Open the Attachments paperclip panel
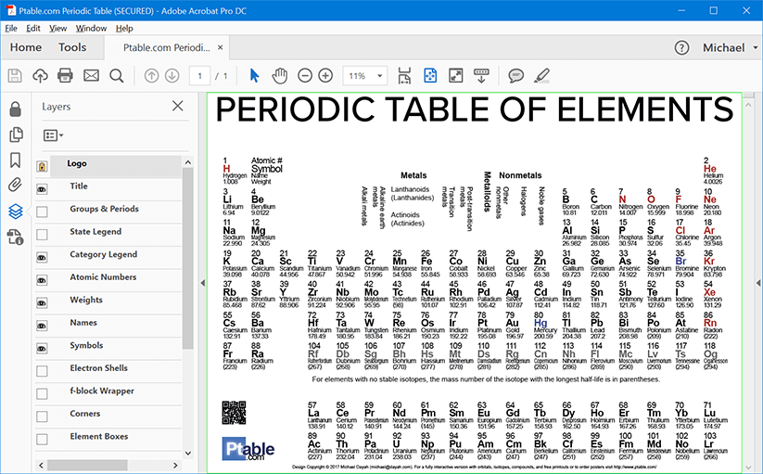 (15, 185)
